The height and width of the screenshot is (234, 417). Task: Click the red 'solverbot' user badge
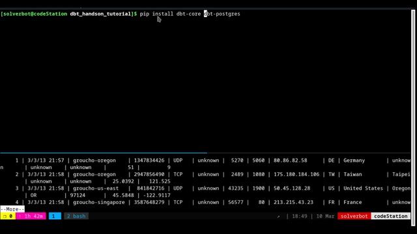pos(354,216)
